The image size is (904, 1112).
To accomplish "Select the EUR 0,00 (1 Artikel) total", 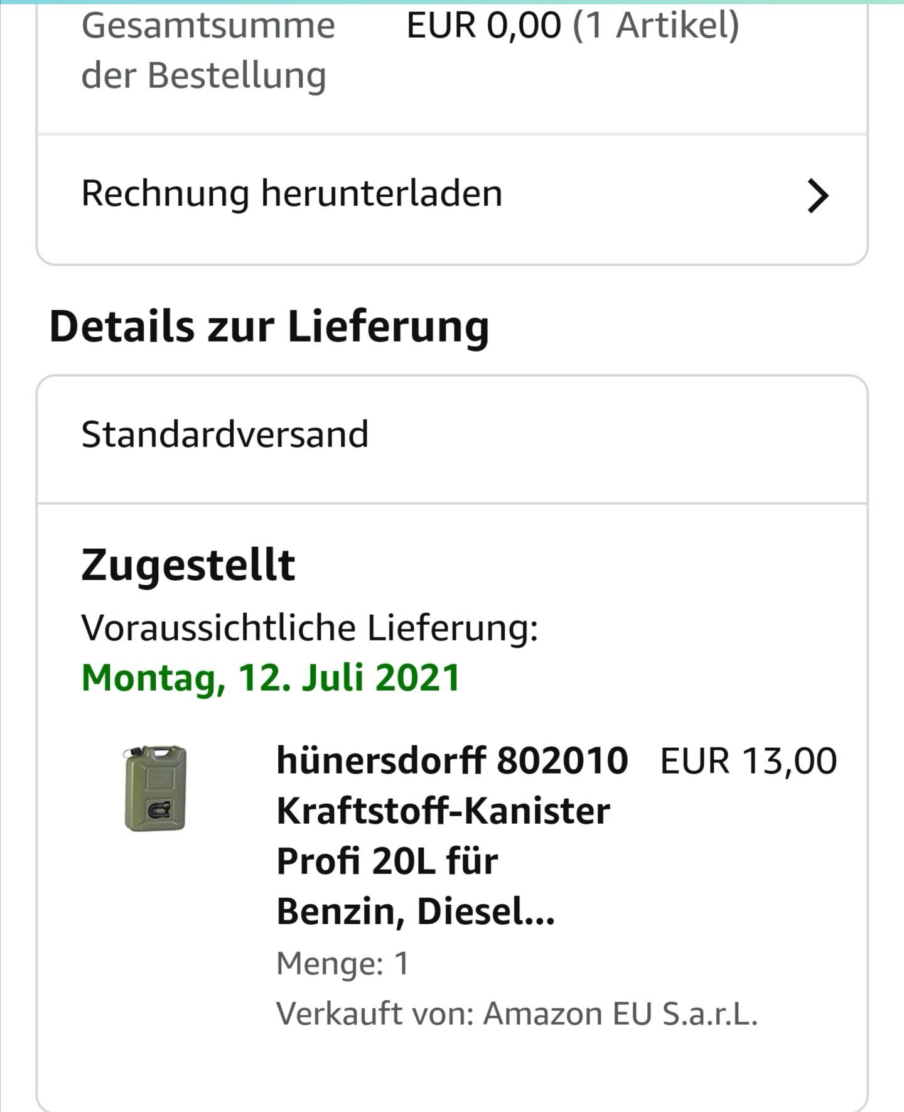I will (573, 26).
